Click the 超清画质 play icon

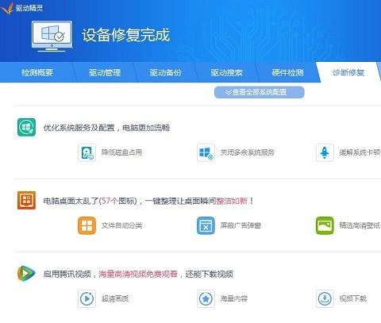coord(87,298)
